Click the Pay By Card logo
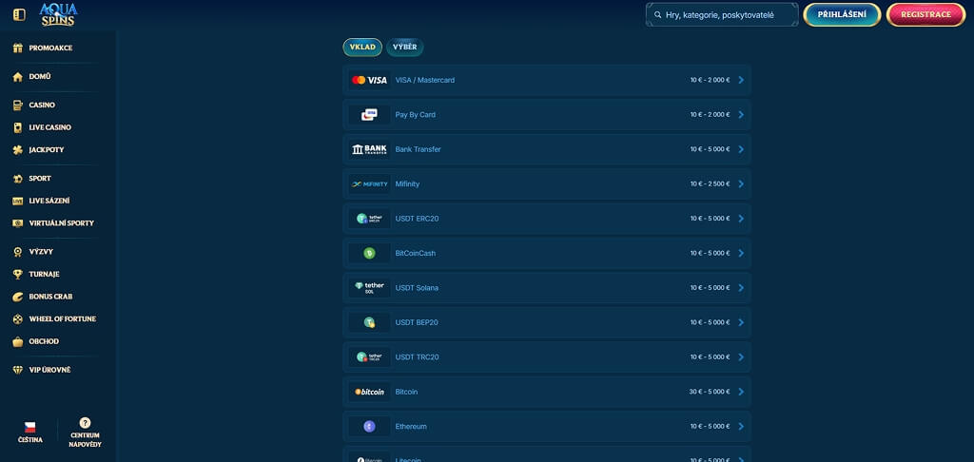This screenshot has width=974, height=462. point(369,114)
